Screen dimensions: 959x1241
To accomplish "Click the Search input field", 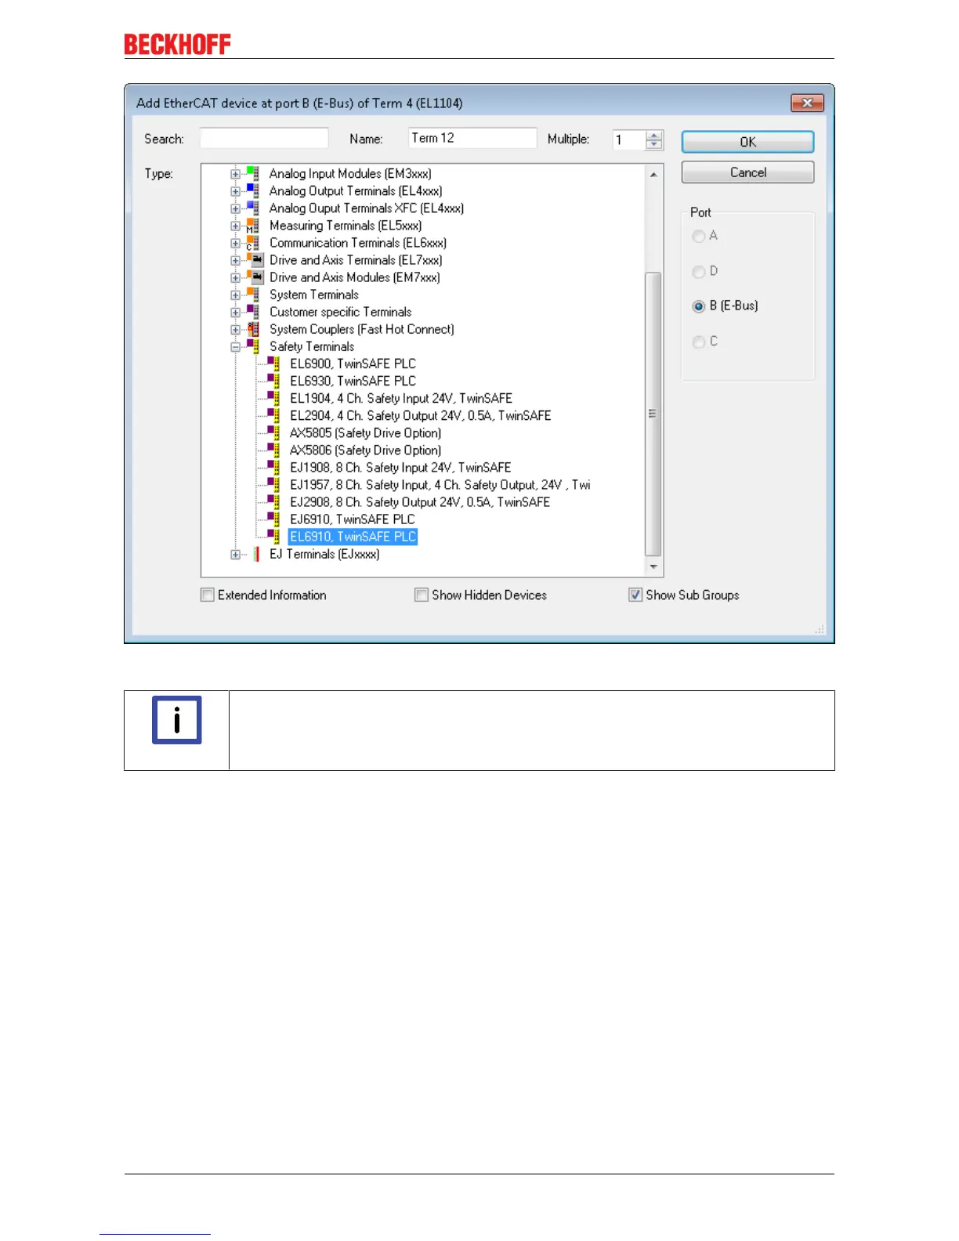I will pyautogui.click(x=264, y=138).
